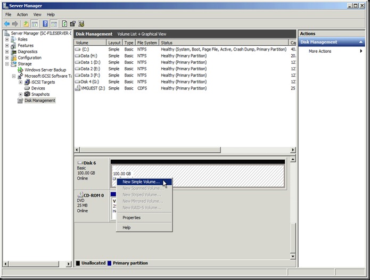The width and height of the screenshot is (370, 280).
Task: Click the Up one level toolbar icon
Action: pos(26,24)
